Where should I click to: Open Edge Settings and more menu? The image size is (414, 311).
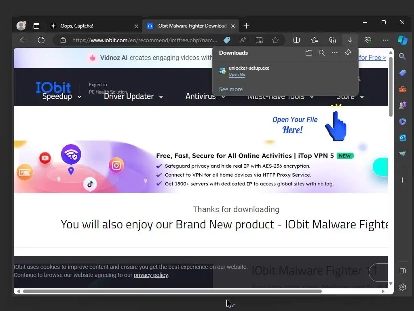[385, 40]
